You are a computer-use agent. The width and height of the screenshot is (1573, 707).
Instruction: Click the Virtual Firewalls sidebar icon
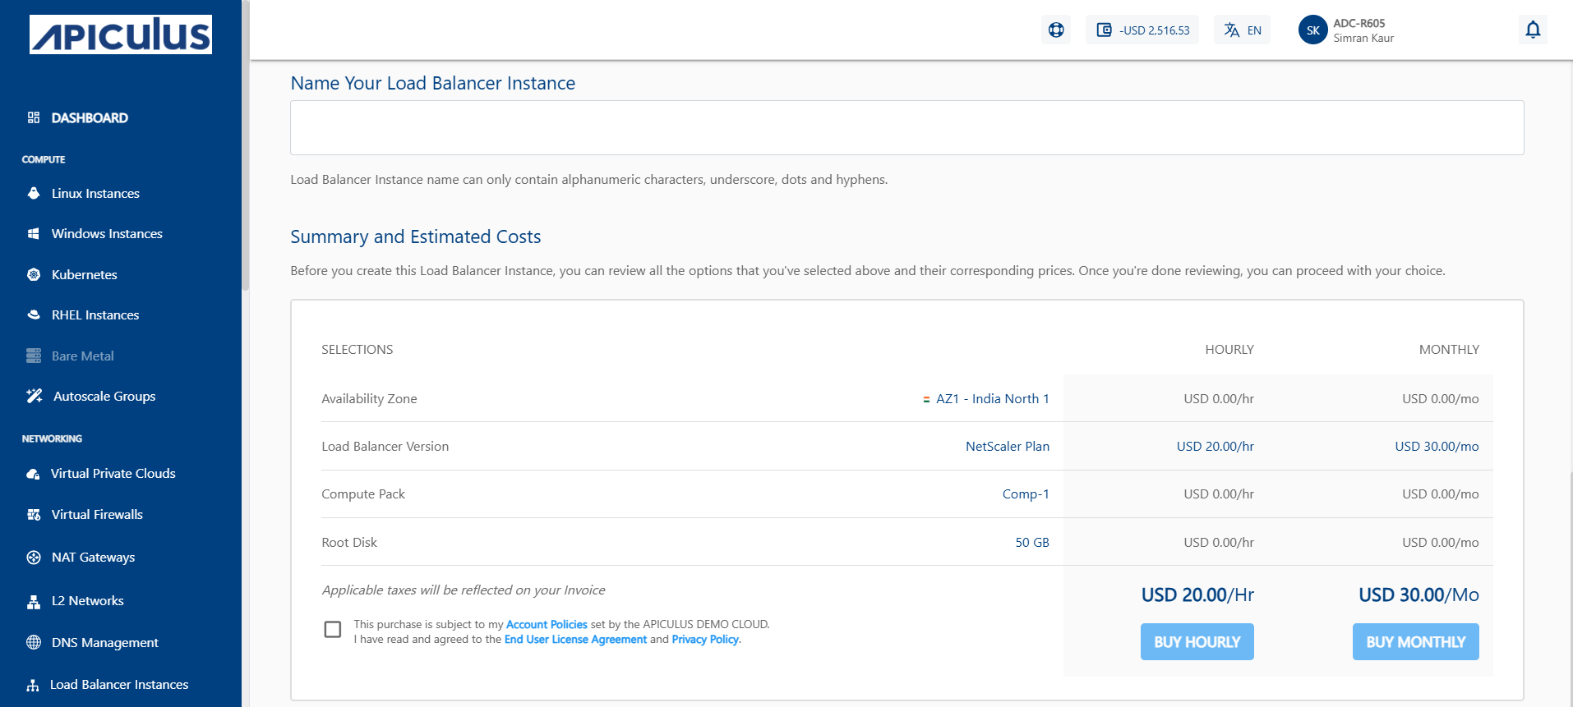[34, 515]
